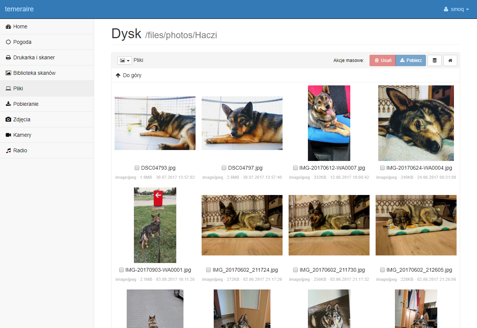Click the weather icon beside Pogoda
The image size is (477, 328).
point(8,42)
